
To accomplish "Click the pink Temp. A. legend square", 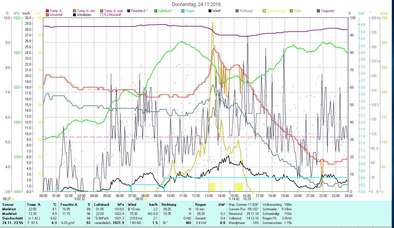I will [x=47, y=11].
